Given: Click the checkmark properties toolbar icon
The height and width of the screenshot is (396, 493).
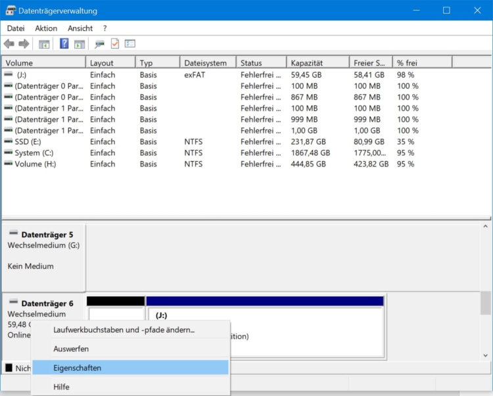Looking at the screenshot, I should coord(115,44).
